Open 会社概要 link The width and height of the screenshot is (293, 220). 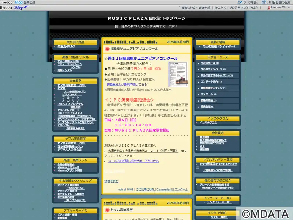coord(204,137)
